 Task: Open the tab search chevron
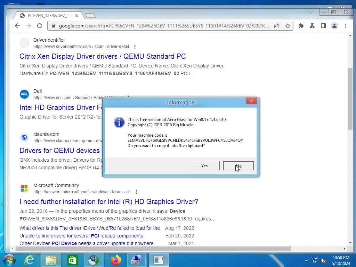(x=311, y=13)
